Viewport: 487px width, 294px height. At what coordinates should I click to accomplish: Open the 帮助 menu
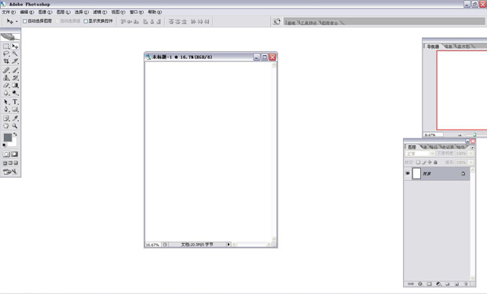[x=155, y=12]
